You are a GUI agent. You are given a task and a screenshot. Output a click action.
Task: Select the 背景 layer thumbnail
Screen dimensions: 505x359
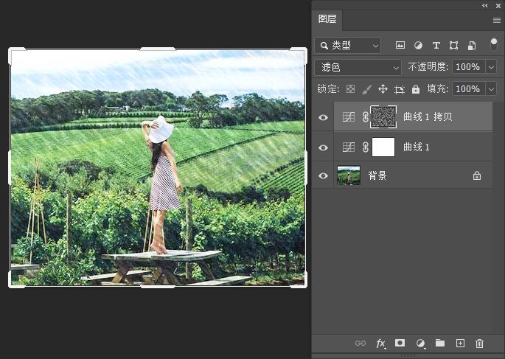[x=349, y=175]
